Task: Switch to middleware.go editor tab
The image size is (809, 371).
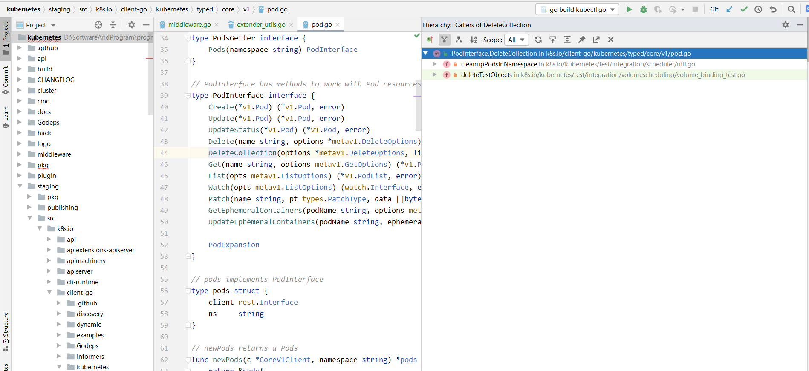Action: (189, 25)
